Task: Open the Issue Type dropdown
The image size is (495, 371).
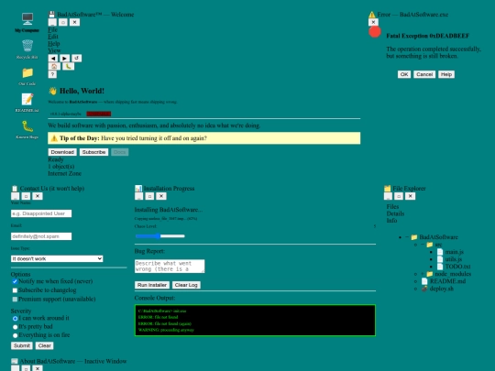Action: pos(57,258)
